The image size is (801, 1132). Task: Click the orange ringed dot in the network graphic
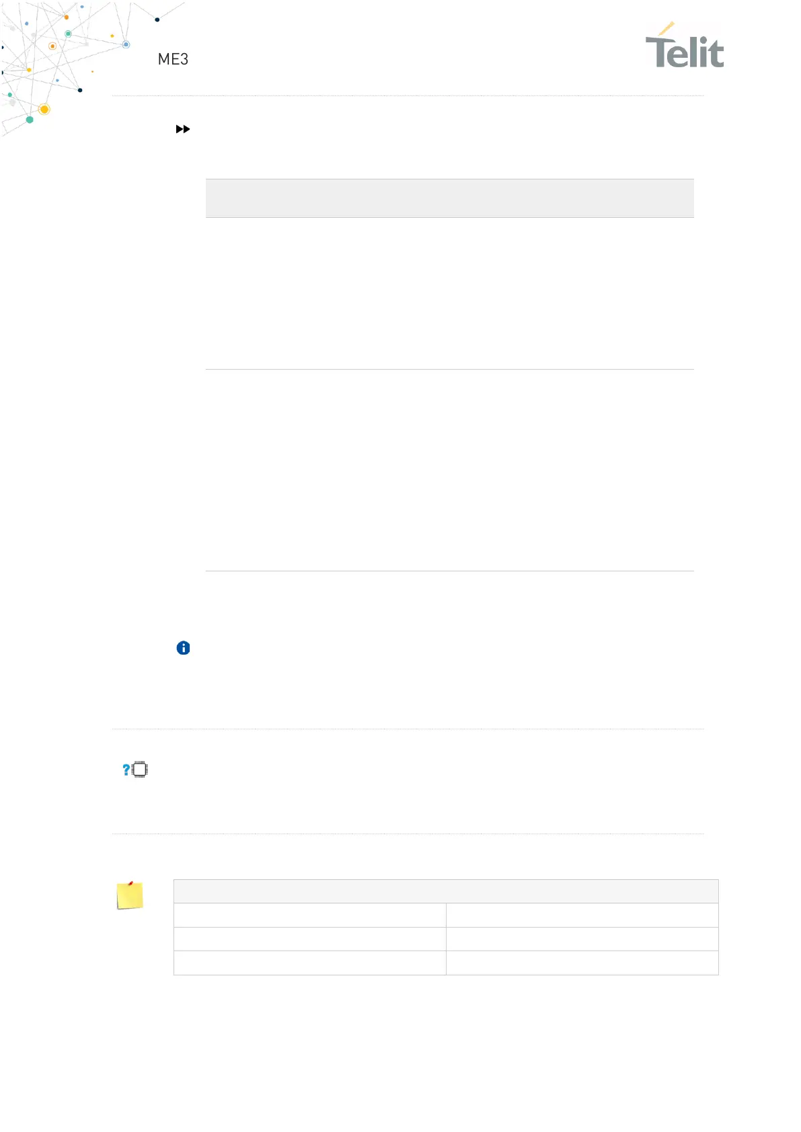(x=52, y=46)
